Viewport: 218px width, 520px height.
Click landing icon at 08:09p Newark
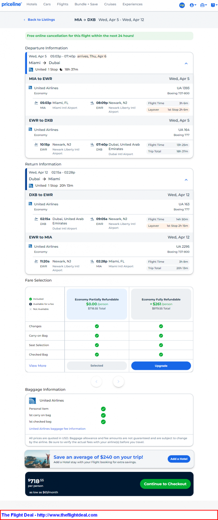point(92,103)
